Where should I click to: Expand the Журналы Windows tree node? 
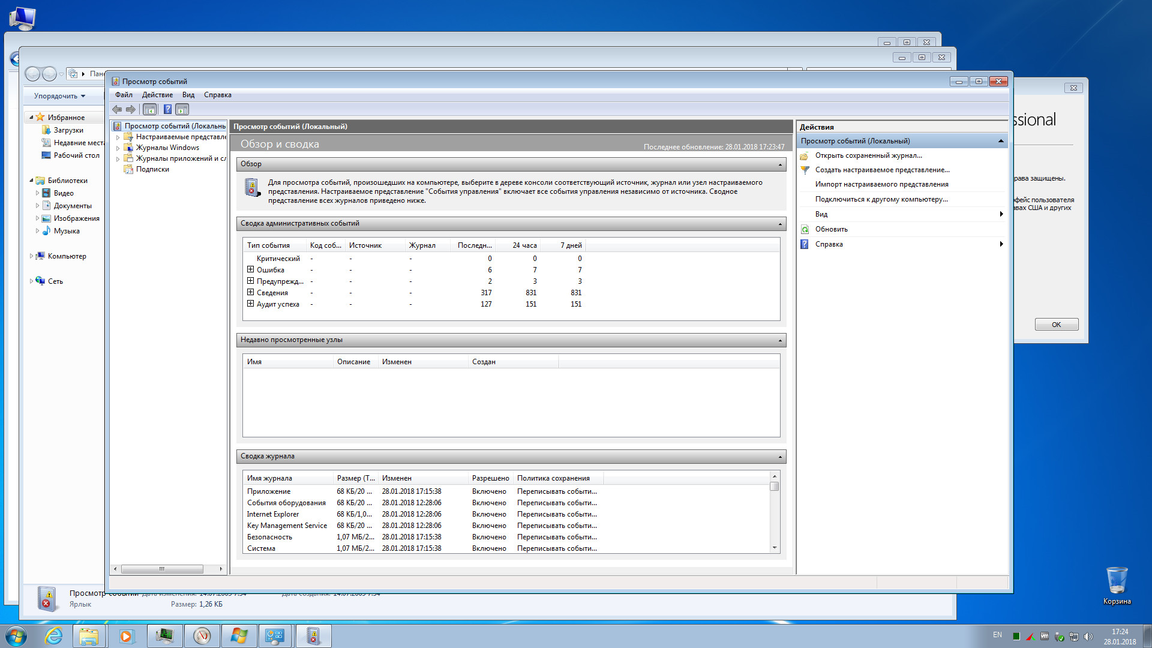[118, 148]
